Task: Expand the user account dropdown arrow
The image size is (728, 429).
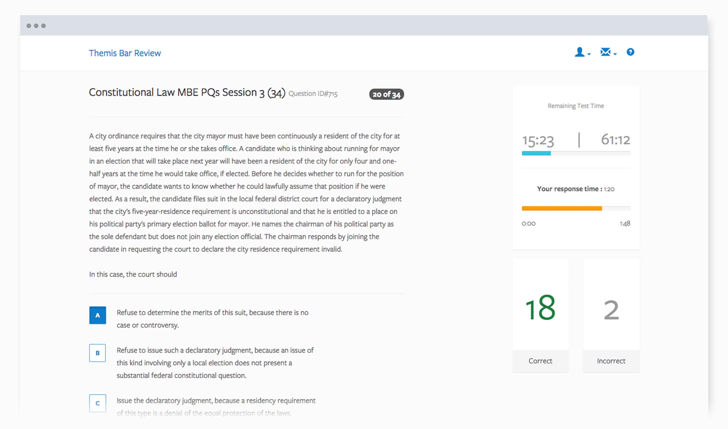Action: tap(589, 54)
